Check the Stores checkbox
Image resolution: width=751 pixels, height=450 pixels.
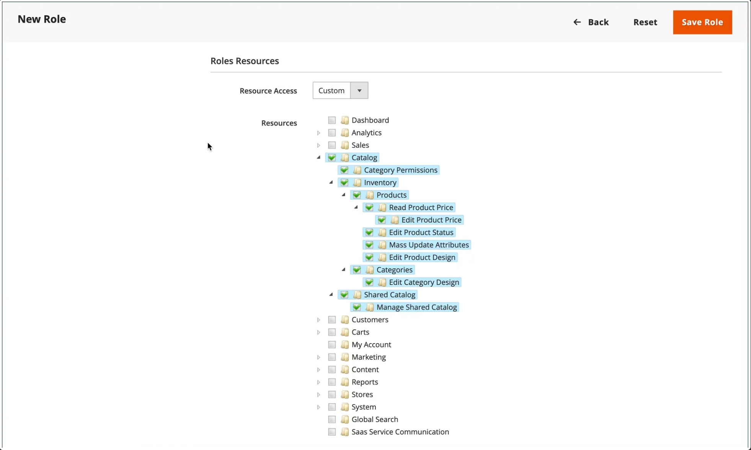tap(332, 395)
